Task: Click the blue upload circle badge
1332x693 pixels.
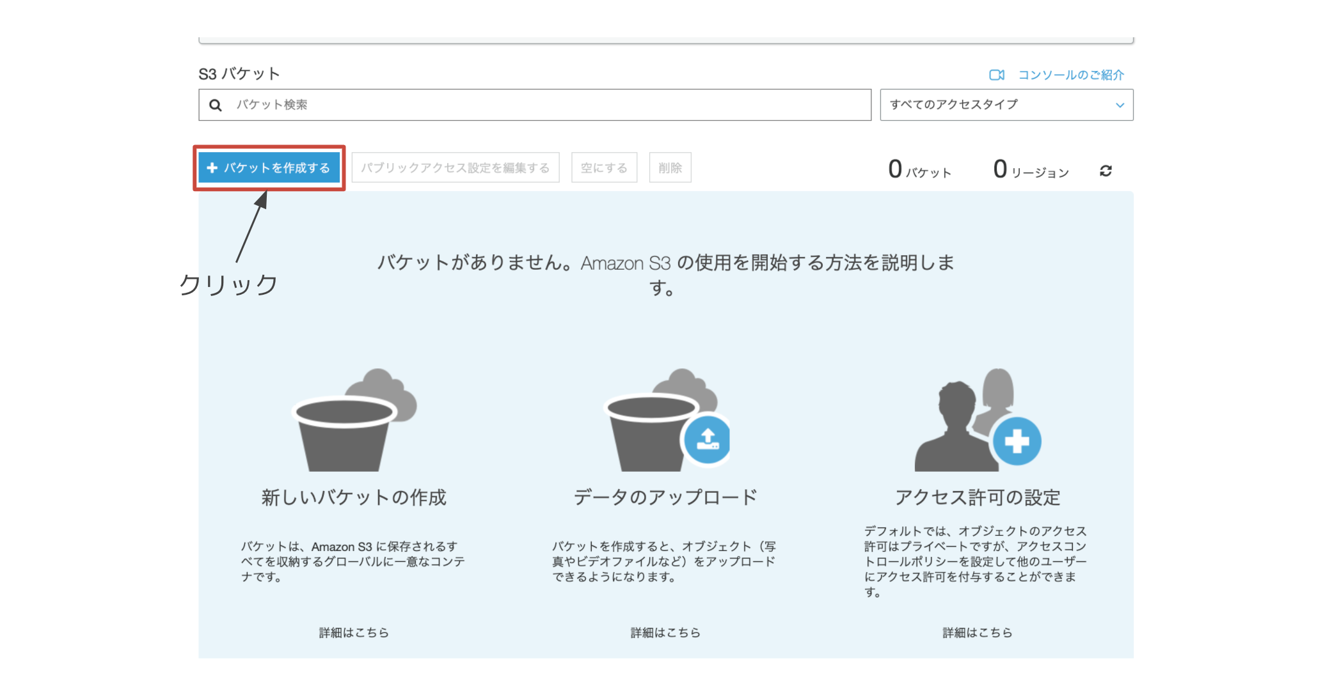Action: tap(707, 440)
